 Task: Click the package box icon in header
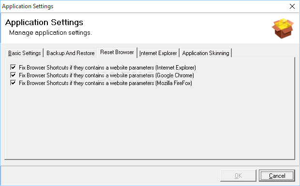click(283, 29)
